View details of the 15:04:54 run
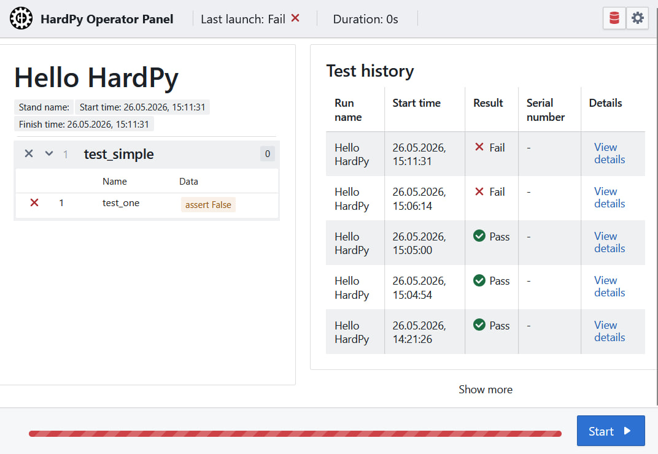The height and width of the screenshot is (454, 658). 610,287
